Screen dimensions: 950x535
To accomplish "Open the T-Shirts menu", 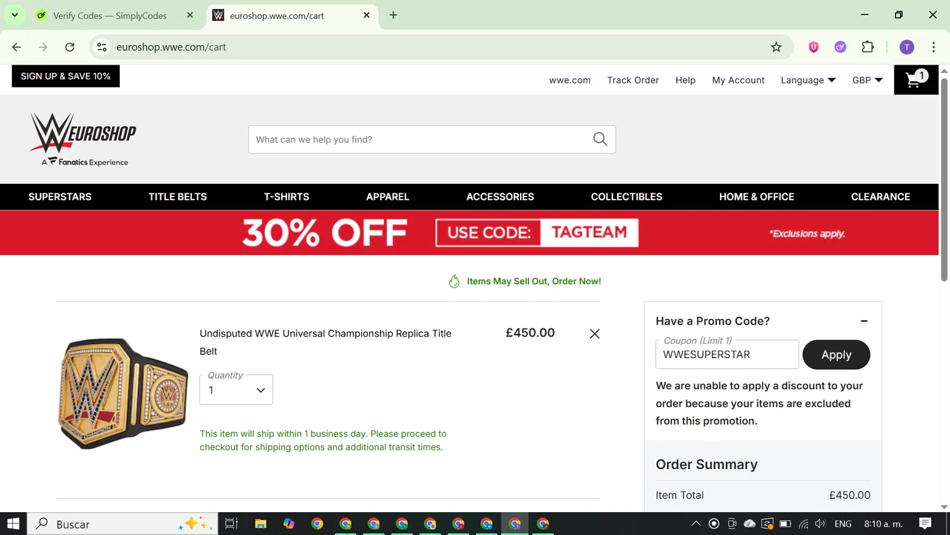I will tap(286, 197).
